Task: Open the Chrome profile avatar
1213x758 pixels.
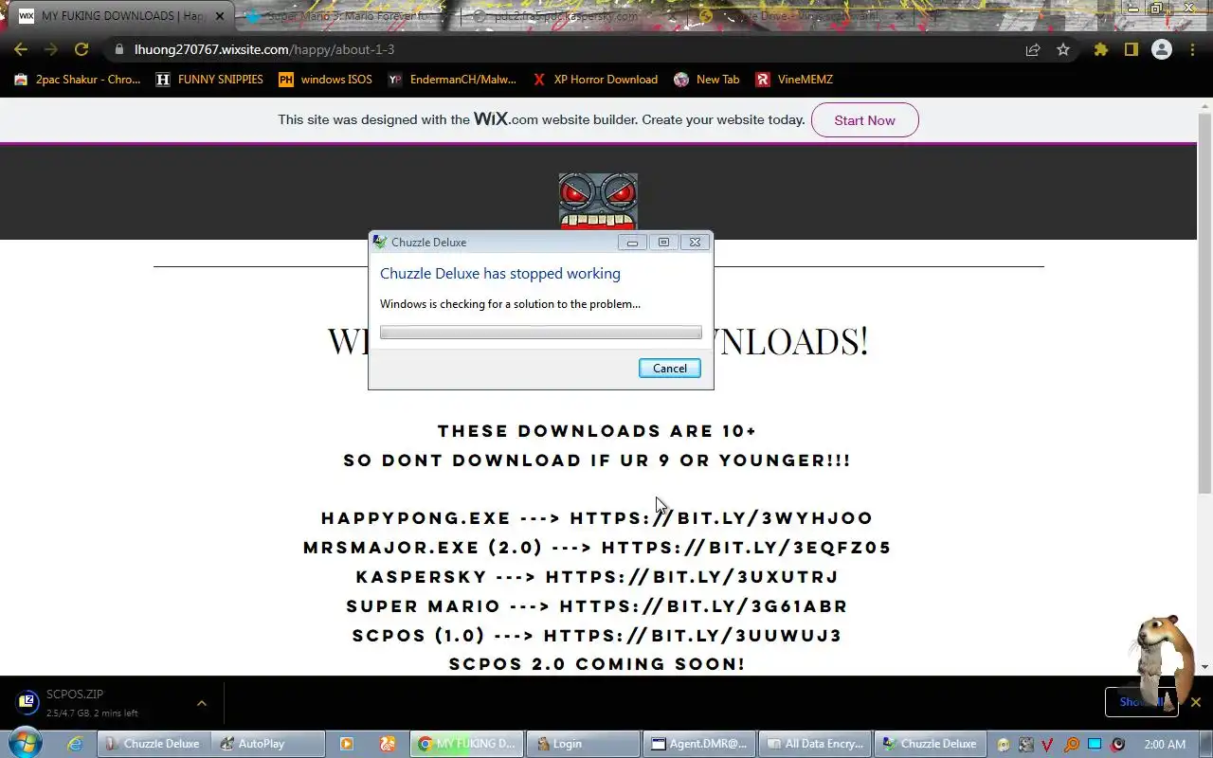Action: (1162, 49)
